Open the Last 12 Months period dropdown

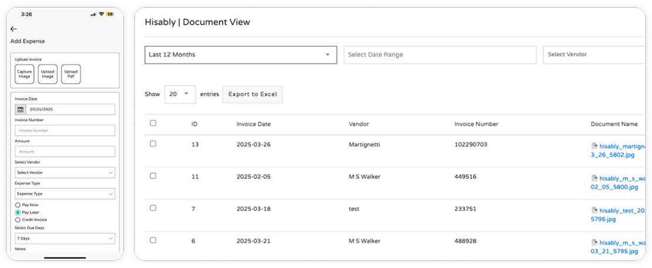tap(241, 55)
